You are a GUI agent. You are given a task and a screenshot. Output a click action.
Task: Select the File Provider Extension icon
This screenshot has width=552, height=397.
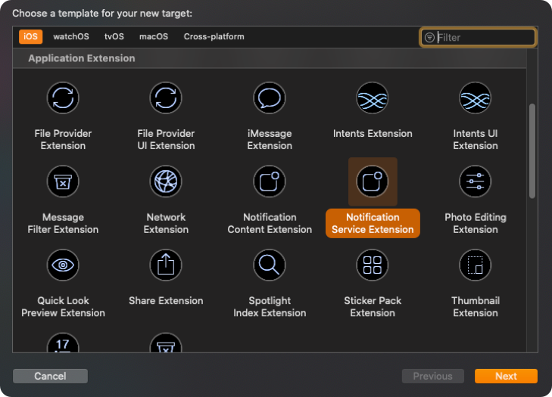63,98
